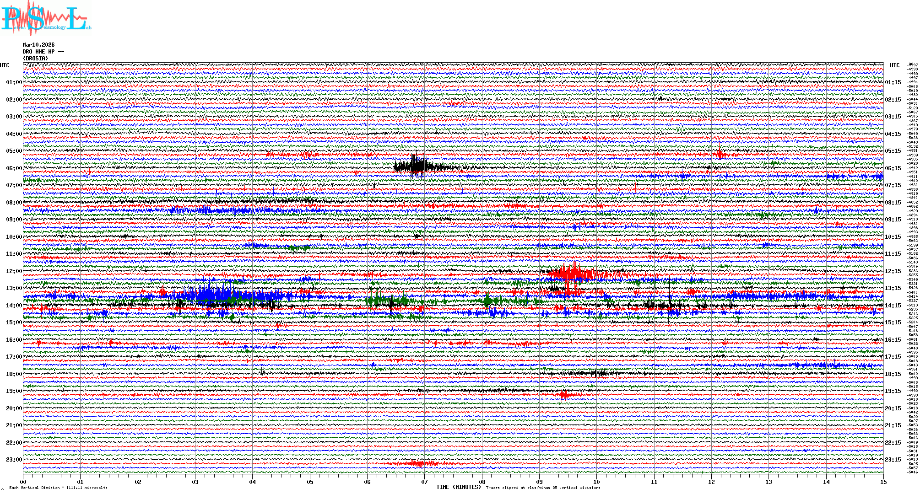Click the minute 07 tick on bottom axis

pos(424,482)
